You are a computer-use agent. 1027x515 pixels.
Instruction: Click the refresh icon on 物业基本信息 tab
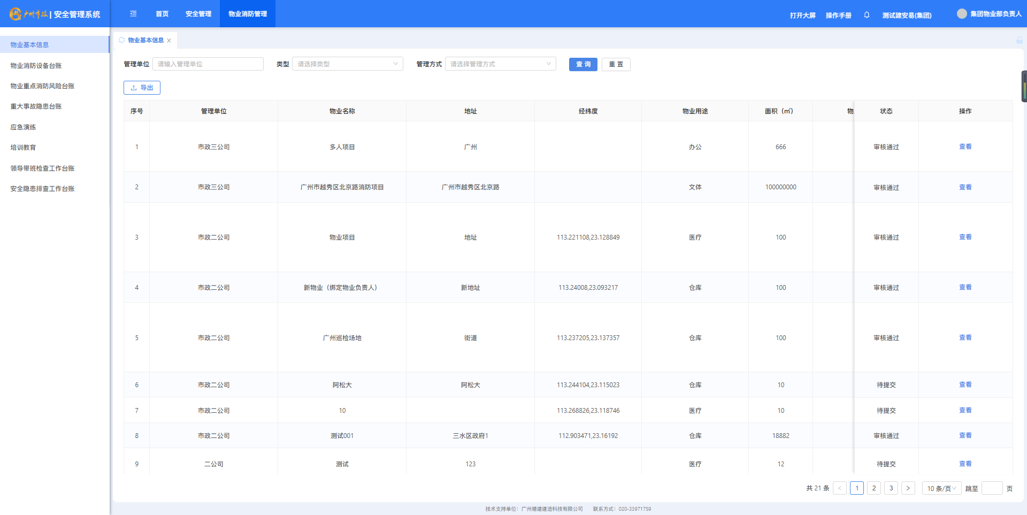122,40
